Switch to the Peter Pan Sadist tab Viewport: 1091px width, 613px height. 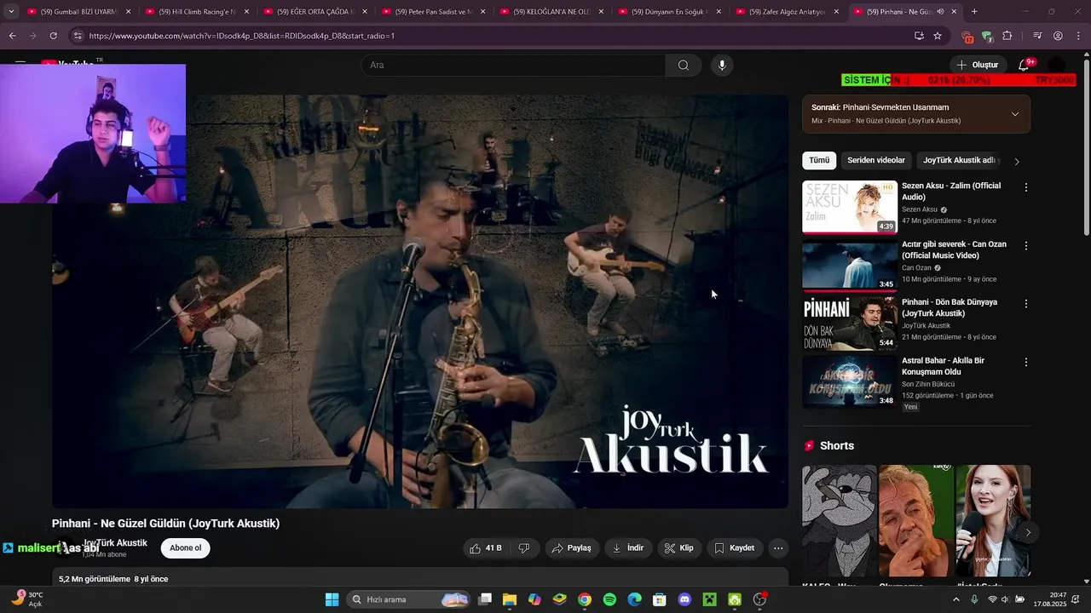tap(433, 12)
